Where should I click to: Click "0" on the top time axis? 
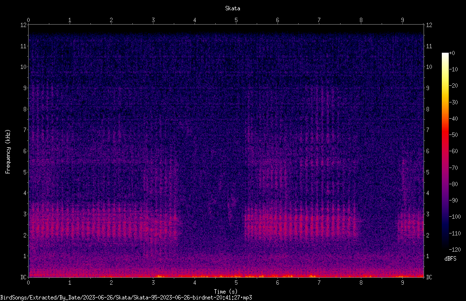pyautogui.click(x=28, y=20)
